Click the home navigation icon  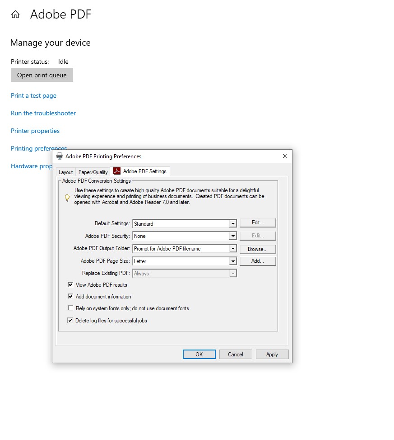point(15,14)
